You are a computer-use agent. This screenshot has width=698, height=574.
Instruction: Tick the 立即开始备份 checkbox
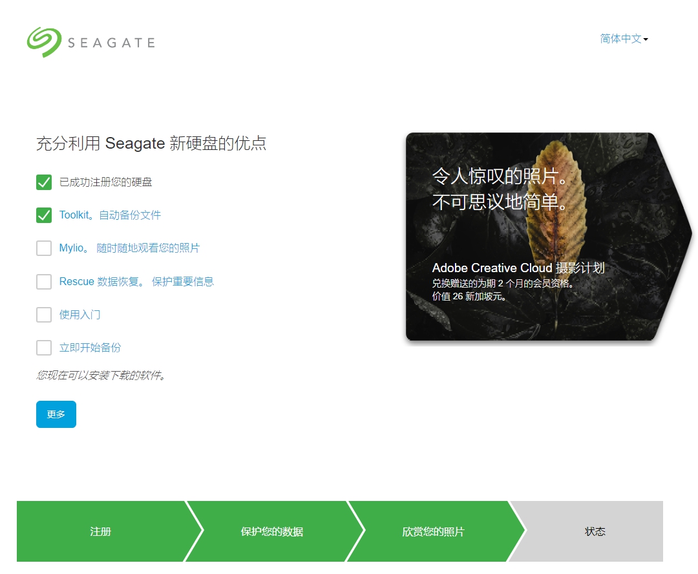coord(44,347)
